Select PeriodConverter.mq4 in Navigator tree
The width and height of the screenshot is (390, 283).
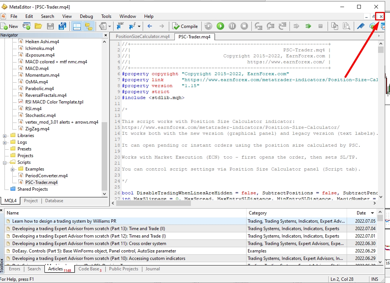46,176
